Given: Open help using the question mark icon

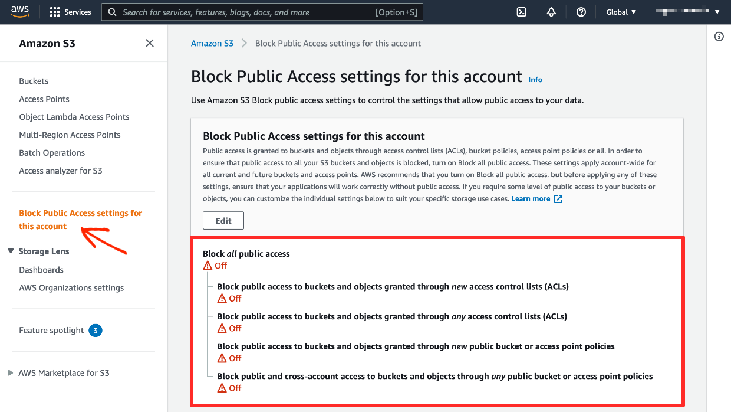Looking at the screenshot, I should [581, 11].
